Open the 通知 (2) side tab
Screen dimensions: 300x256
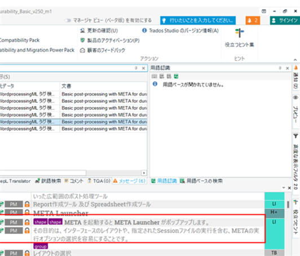point(296,77)
